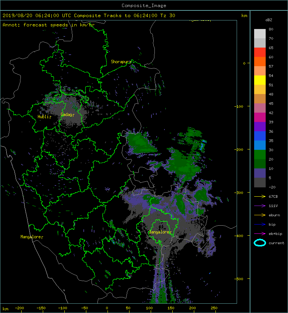Click the slate purple 10 dBZ swatch
Screen dimensions: 288x313
260,173
